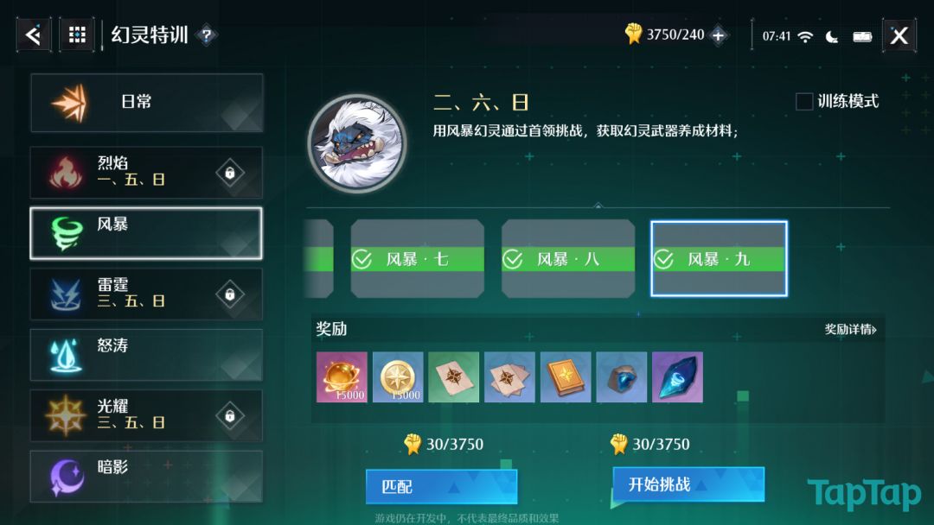Image resolution: width=934 pixels, height=525 pixels.
Task: Click the lock icon on 雷霆
Action: (x=230, y=294)
